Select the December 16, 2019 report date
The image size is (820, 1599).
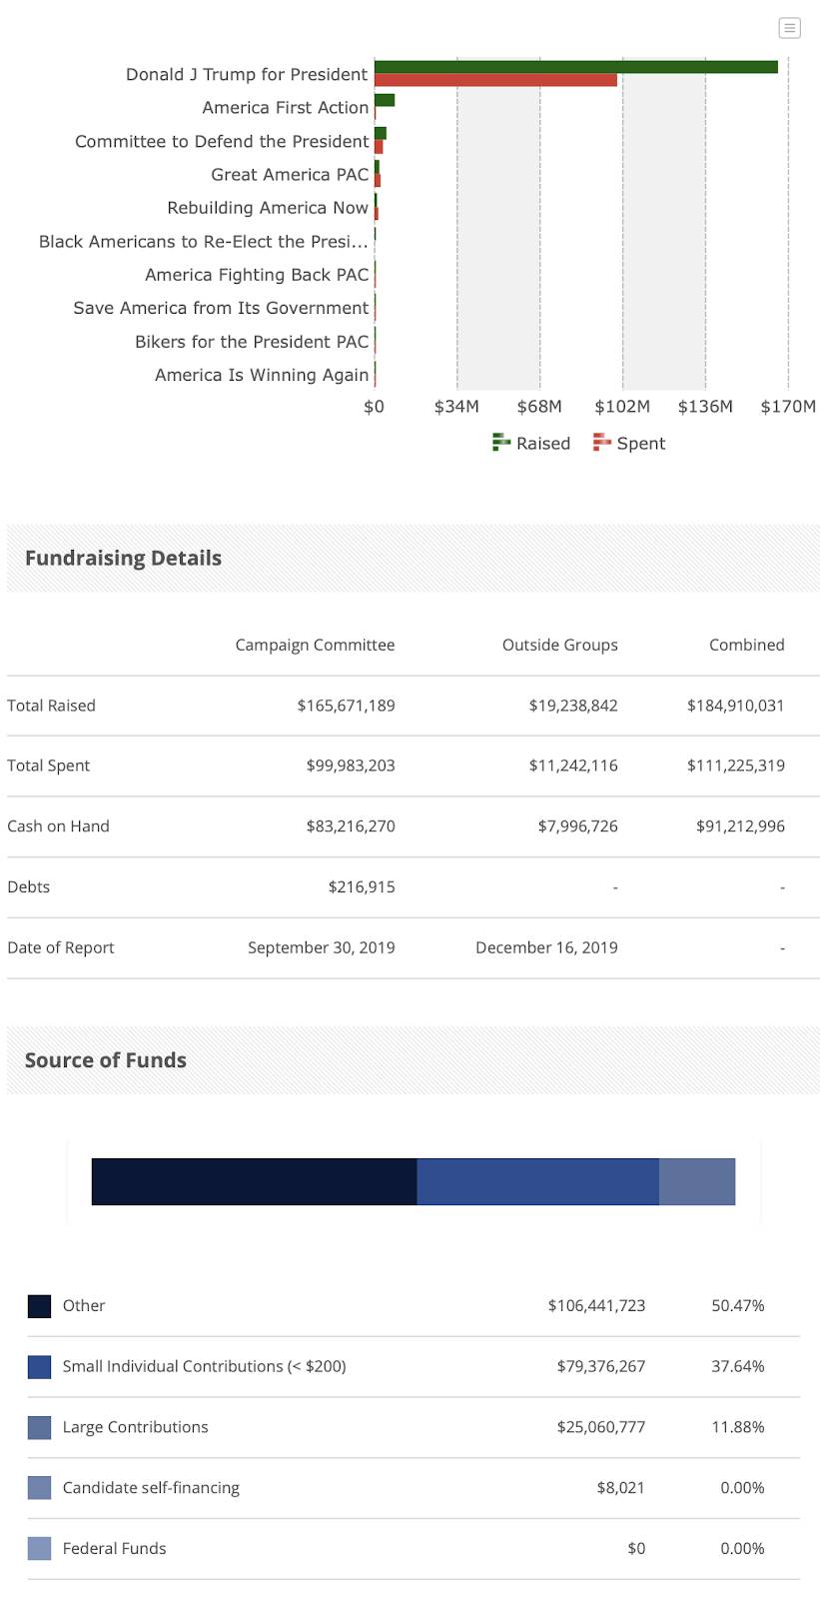546,947
